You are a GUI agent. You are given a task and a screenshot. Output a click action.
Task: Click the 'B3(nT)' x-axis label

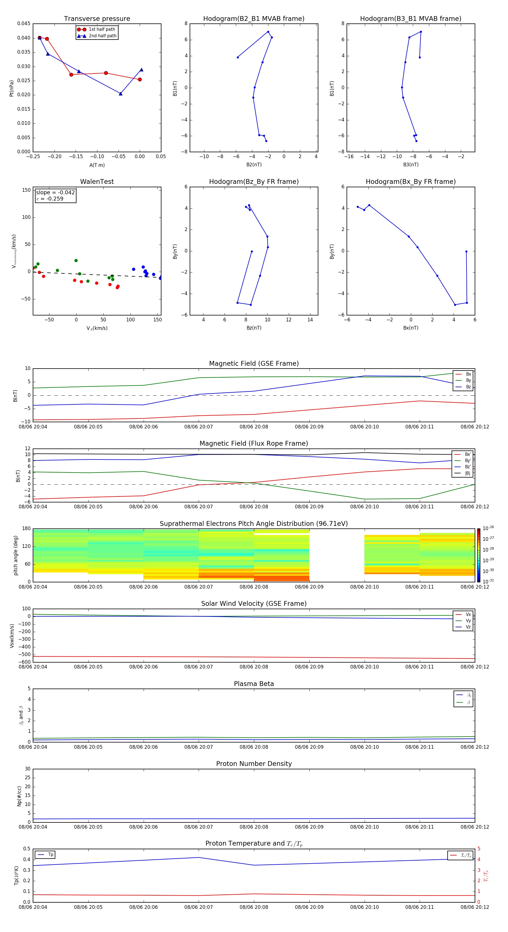click(x=411, y=165)
